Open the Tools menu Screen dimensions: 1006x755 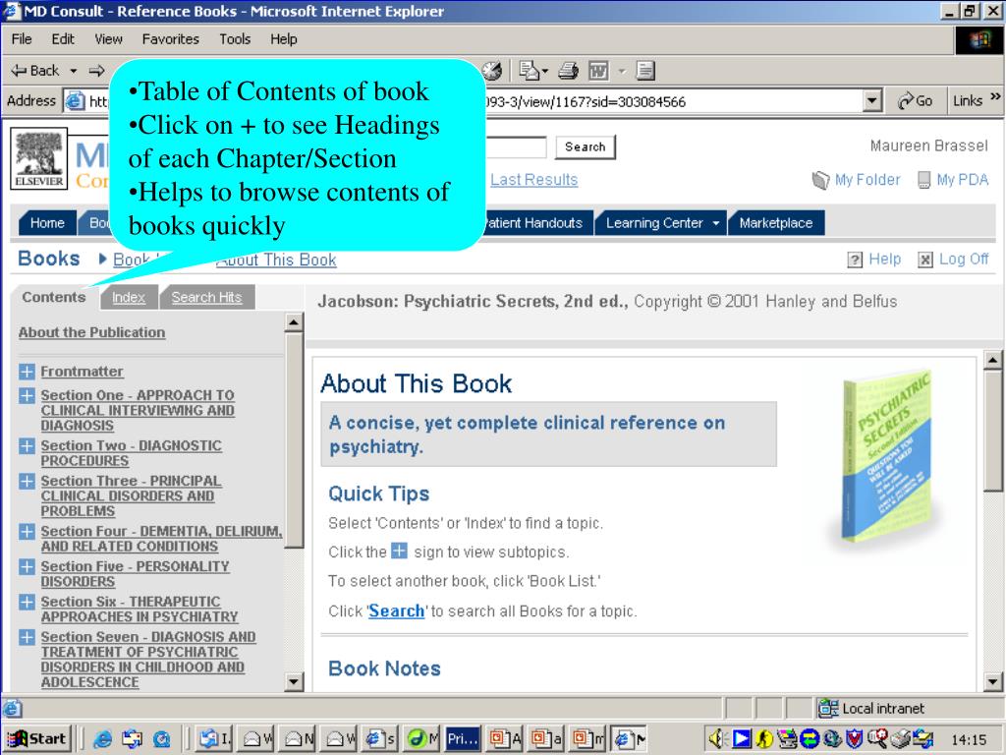pos(235,39)
